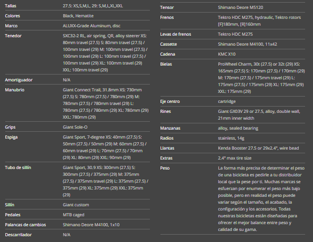Click the Grips Giant Sole-O value
The width and height of the screenshot is (313, 242).
pyautogui.click(x=75, y=127)
